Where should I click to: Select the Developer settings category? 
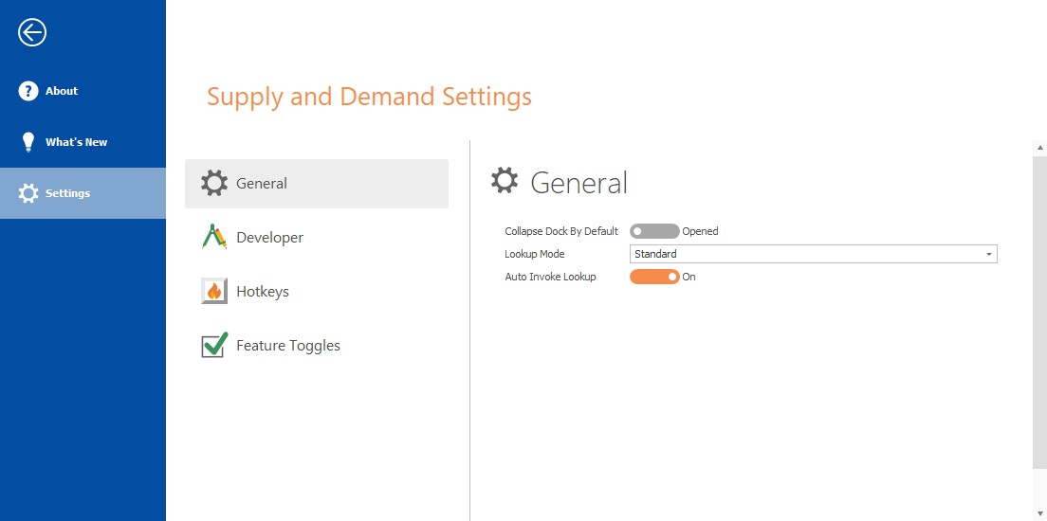317,238
